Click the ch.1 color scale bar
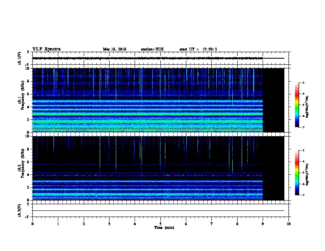 pyautogui.click(x=297, y=105)
